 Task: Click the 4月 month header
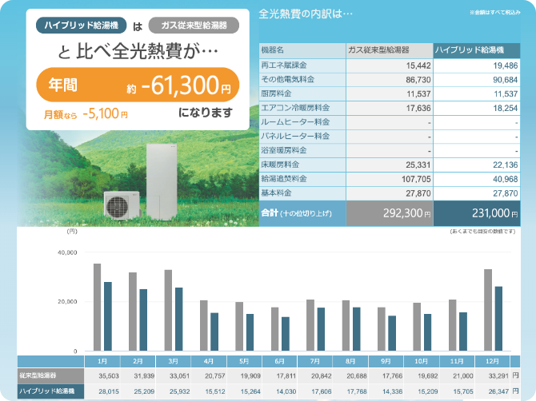click(209, 361)
